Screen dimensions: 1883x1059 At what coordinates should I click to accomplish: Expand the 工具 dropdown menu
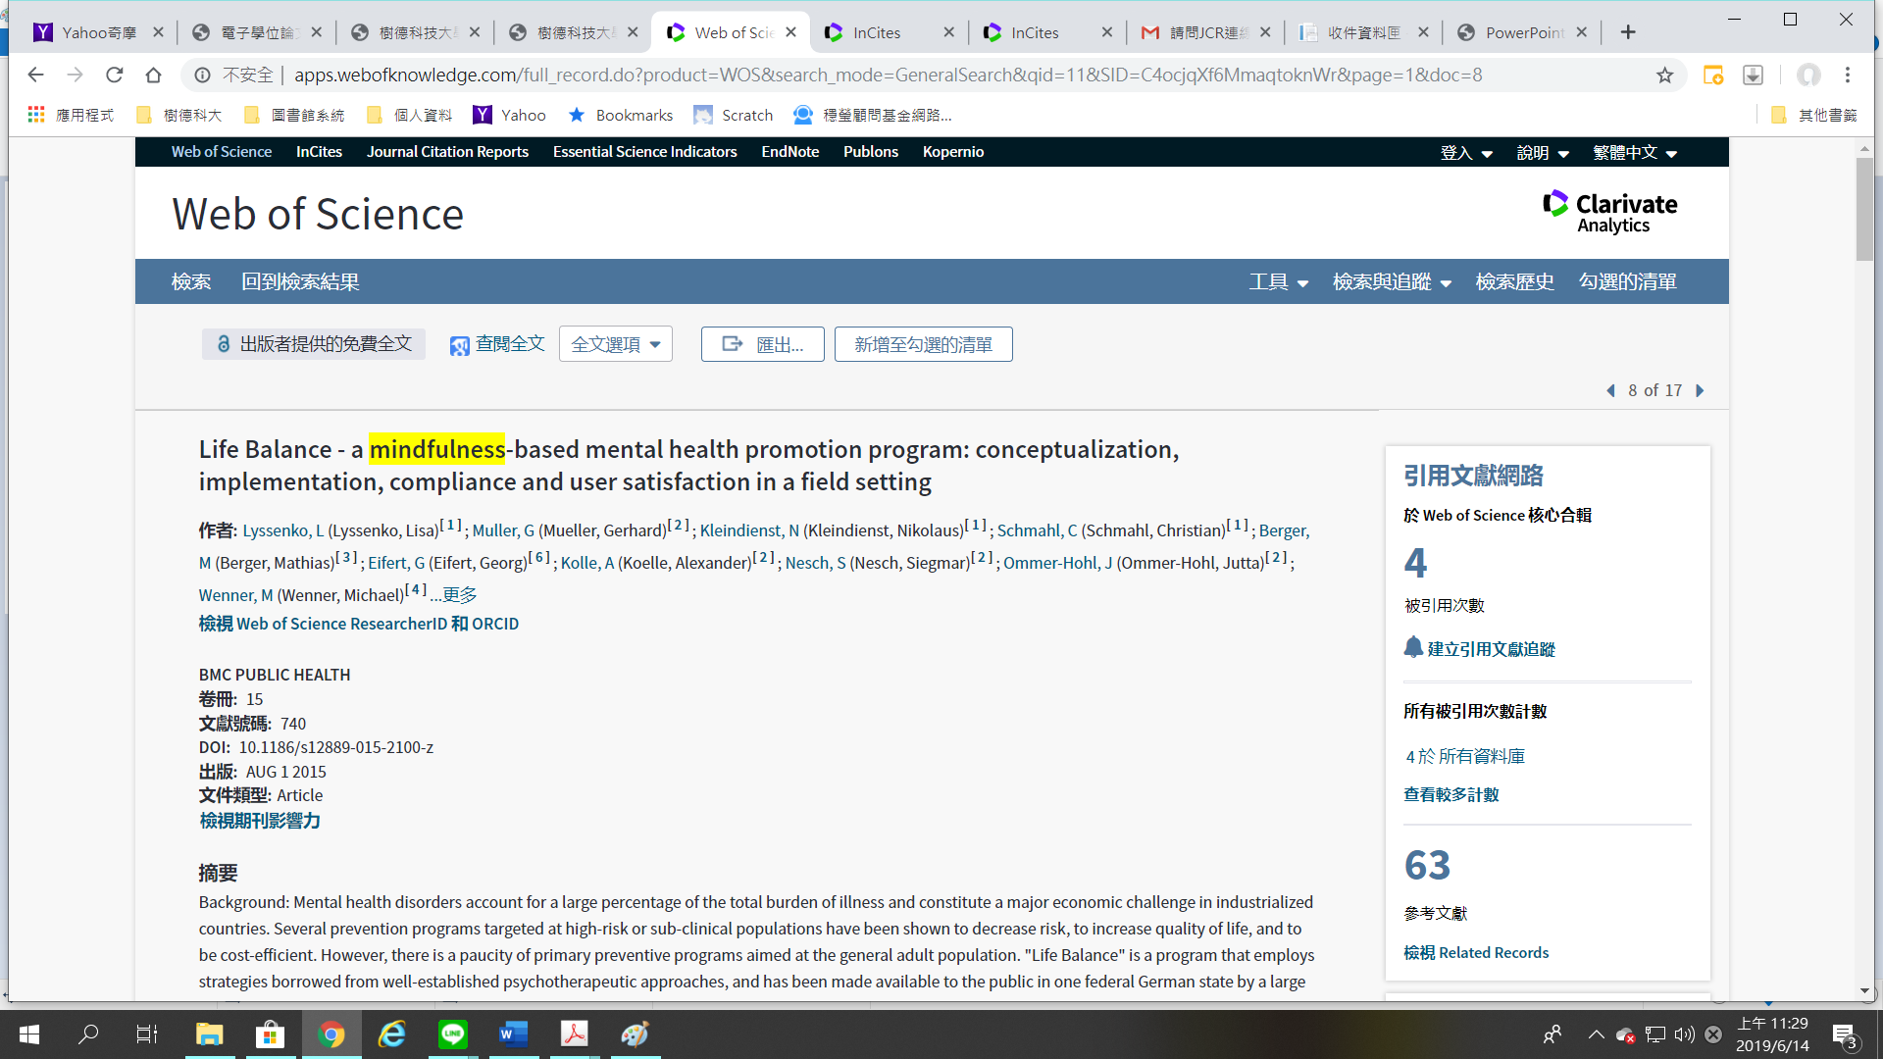(x=1279, y=282)
